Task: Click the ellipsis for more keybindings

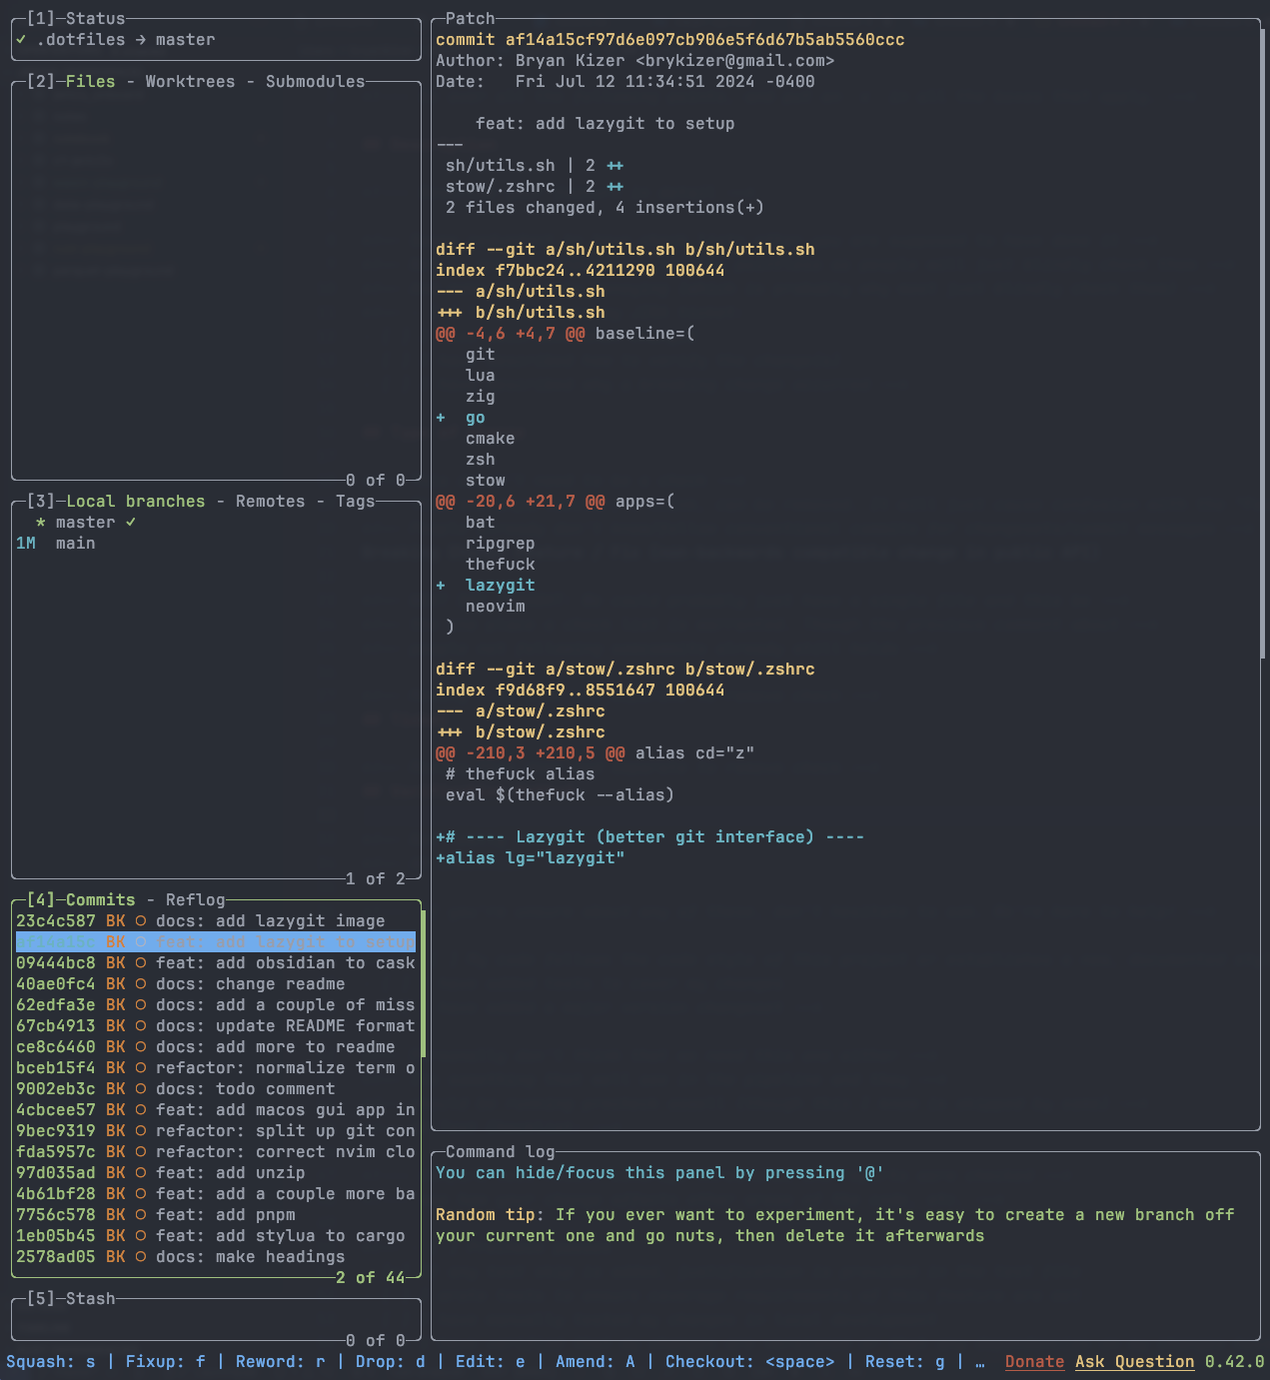Action: click(x=979, y=1362)
